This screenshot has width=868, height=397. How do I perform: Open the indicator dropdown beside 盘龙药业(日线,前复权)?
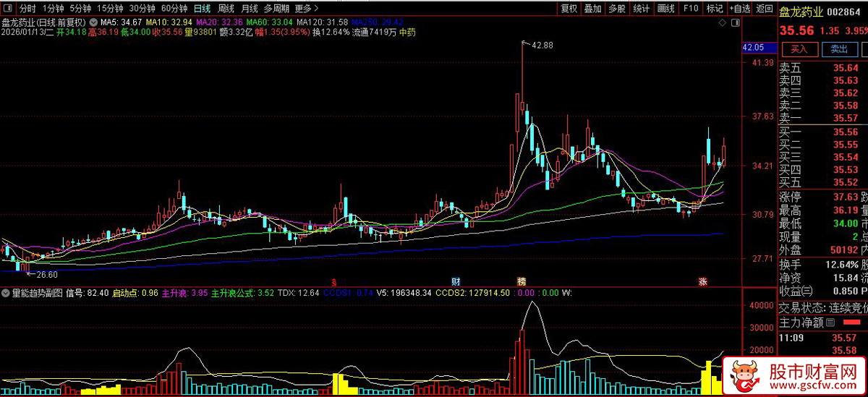(92, 22)
